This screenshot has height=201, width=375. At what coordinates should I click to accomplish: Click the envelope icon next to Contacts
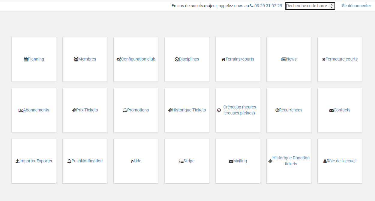(331, 110)
